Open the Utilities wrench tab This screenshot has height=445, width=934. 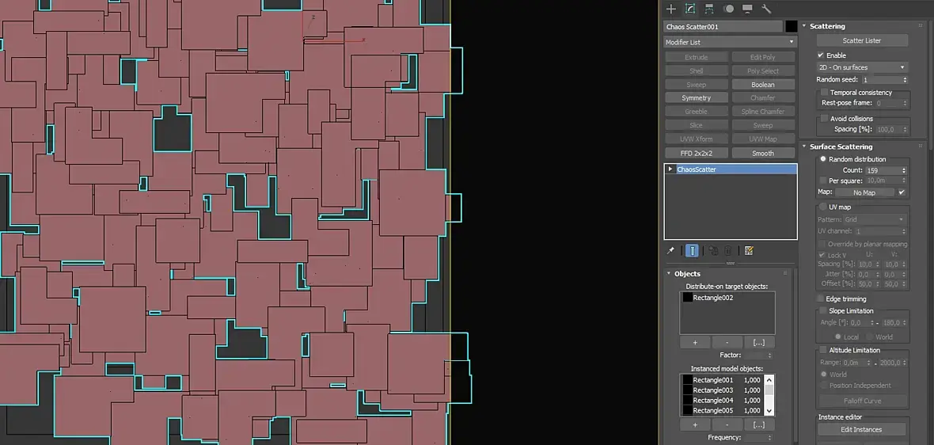(x=766, y=9)
